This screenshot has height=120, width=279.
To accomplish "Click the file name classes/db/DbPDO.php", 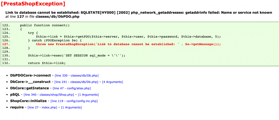I will click(x=57, y=17).
